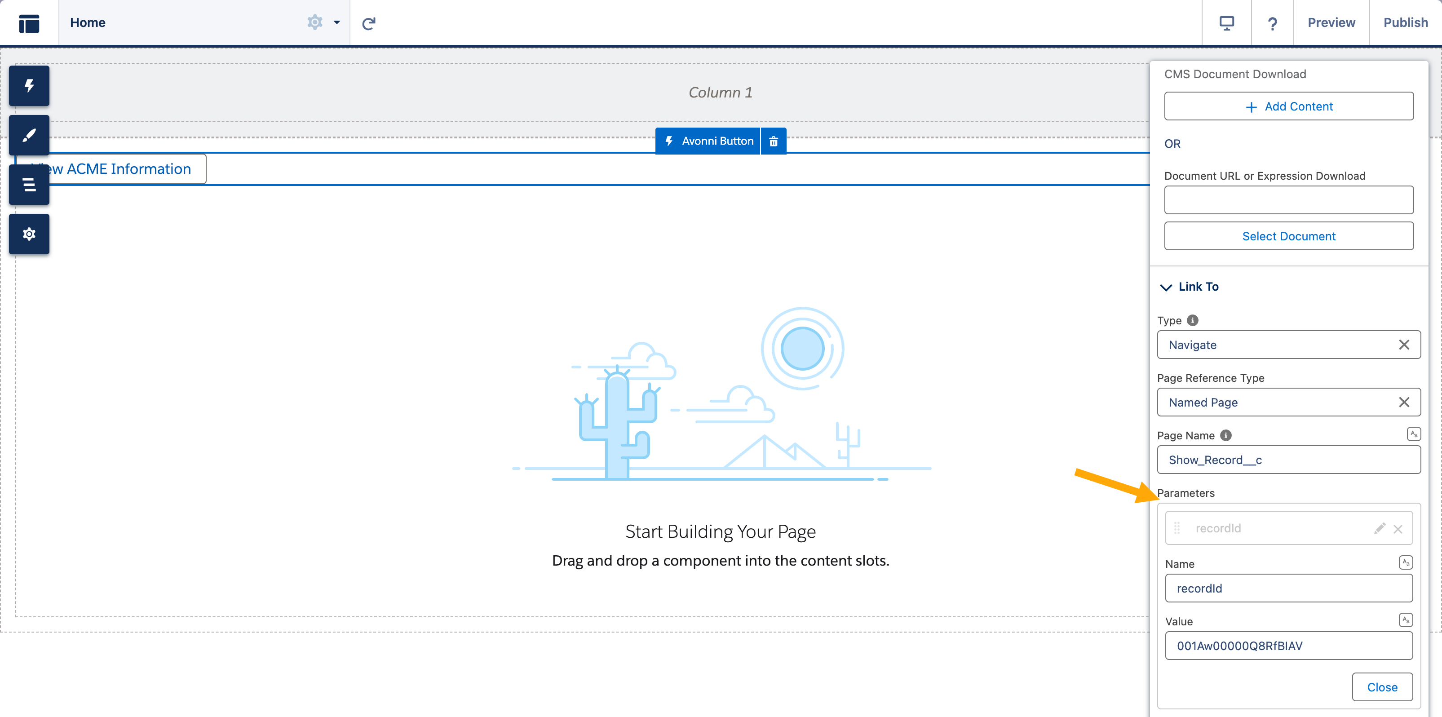Toggle expression mode for Name field
1442x717 pixels.
(x=1405, y=562)
